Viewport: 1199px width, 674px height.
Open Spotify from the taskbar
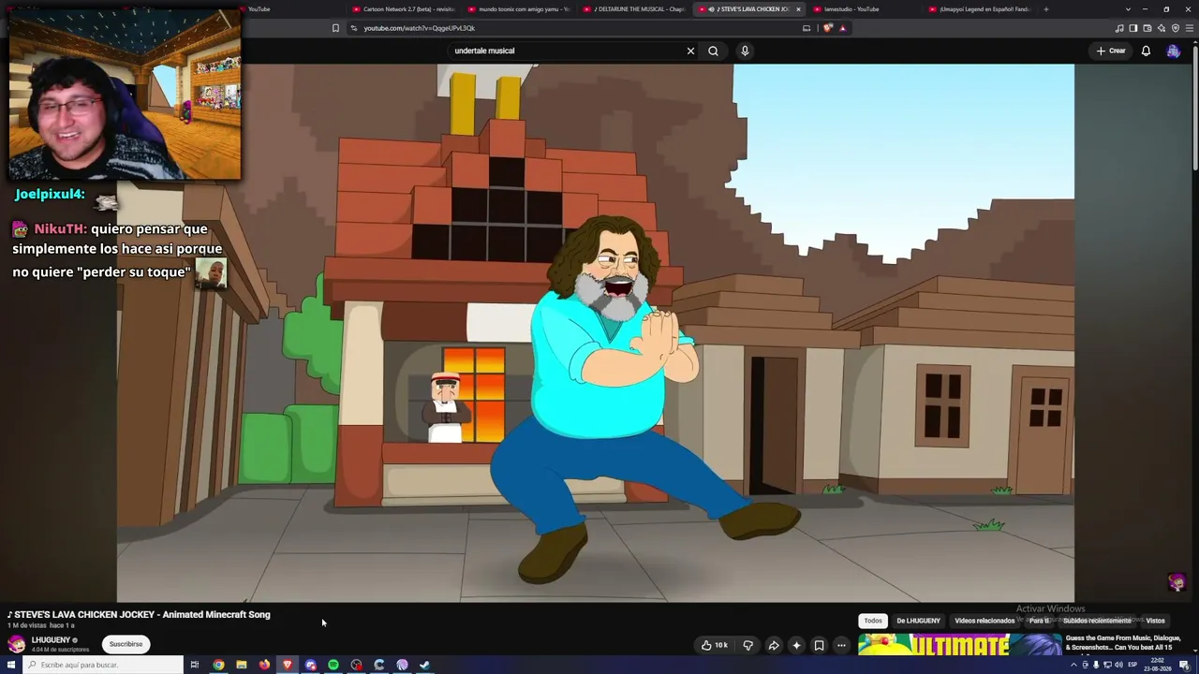[333, 665]
